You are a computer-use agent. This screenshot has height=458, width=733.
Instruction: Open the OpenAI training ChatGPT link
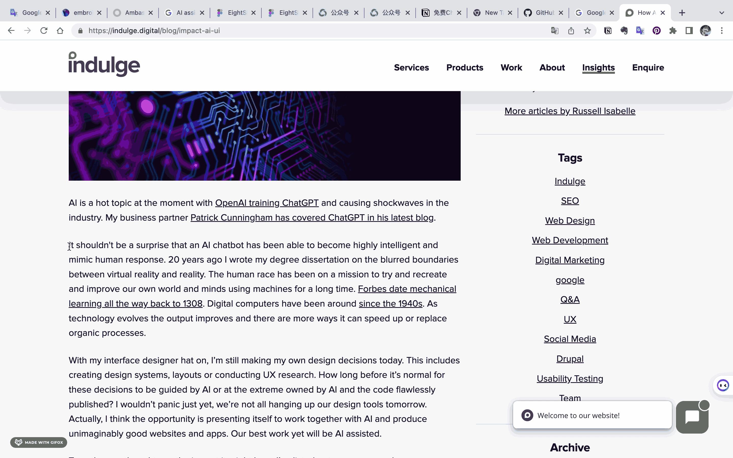(266, 203)
